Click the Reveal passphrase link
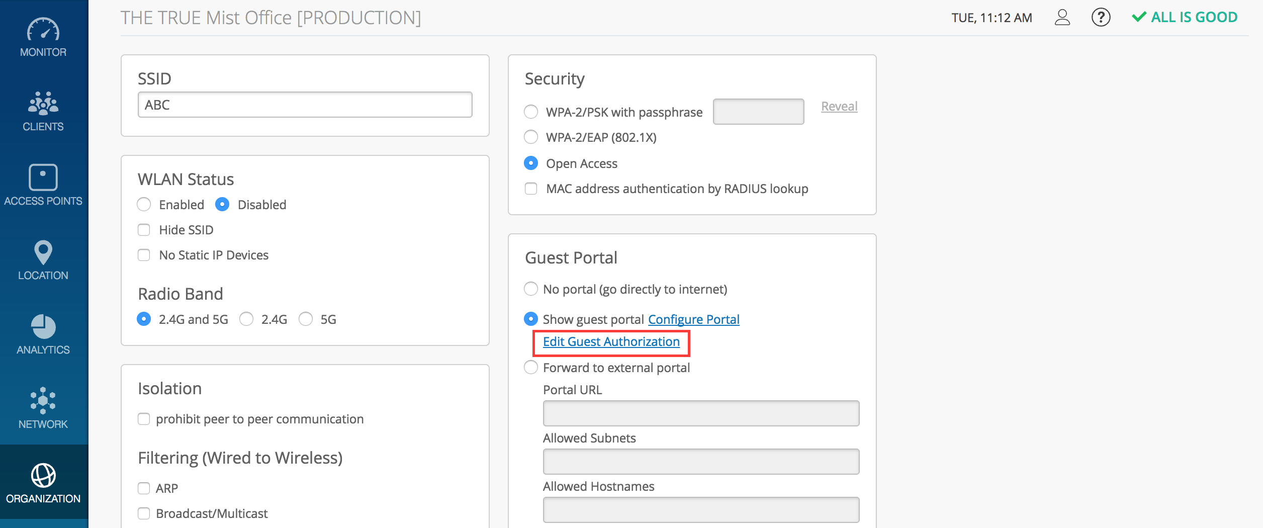Image resolution: width=1263 pixels, height=528 pixels. point(839,107)
